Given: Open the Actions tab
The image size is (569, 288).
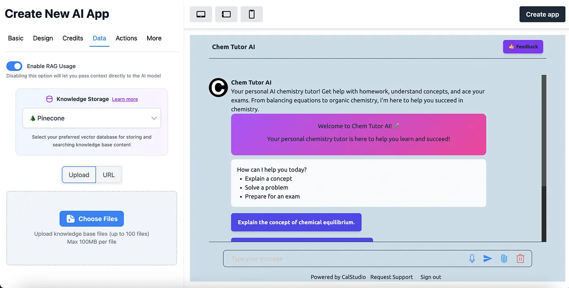Looking at the screenshot, I should click(126, 38).
